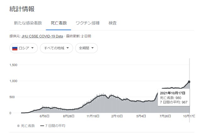Click the data point marker on chart

189,82
